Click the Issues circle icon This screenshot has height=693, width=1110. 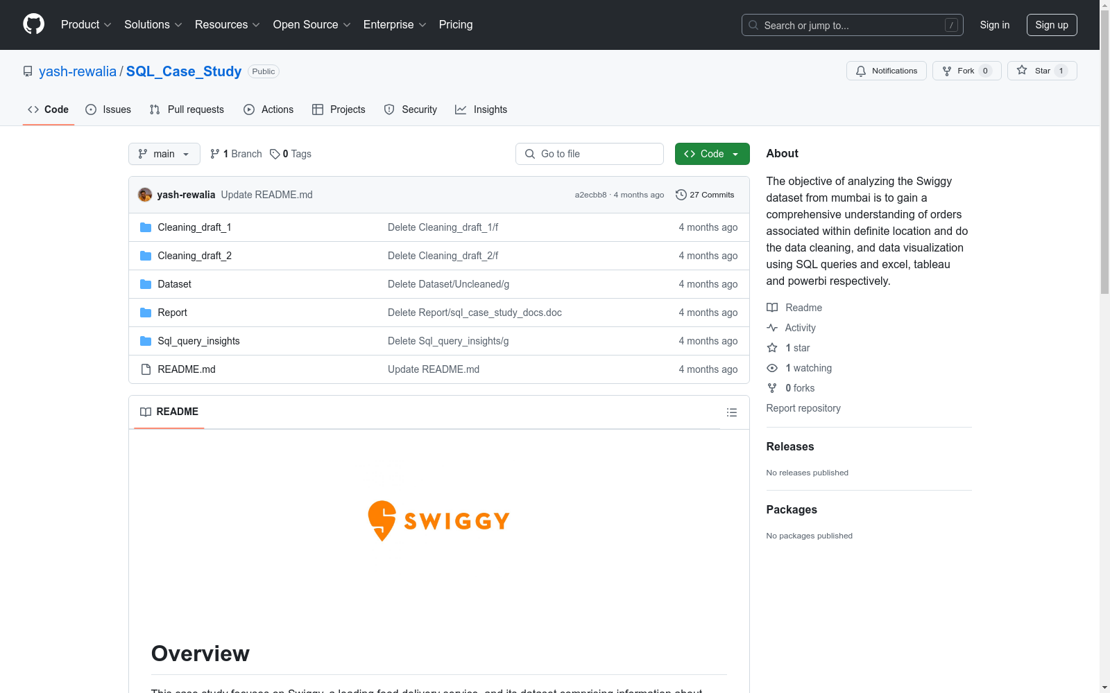coord(91,109)
